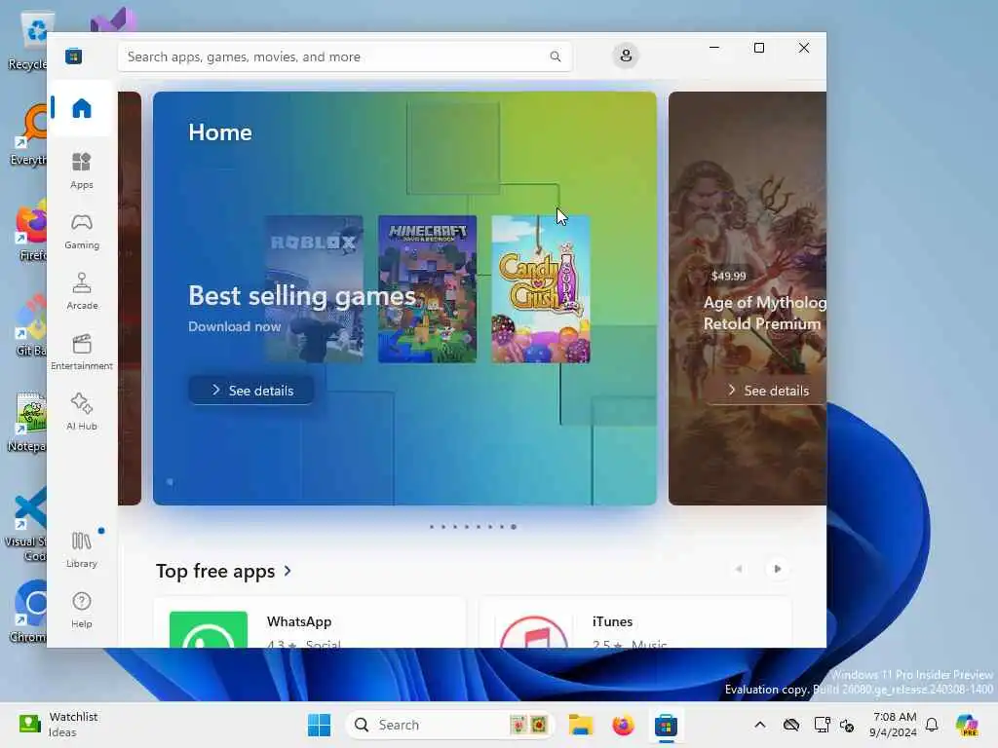Click the Microsoft Store logo icon

pos(73,56)
